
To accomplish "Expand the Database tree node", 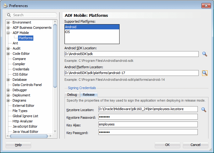I will click(x=8, y=80).
